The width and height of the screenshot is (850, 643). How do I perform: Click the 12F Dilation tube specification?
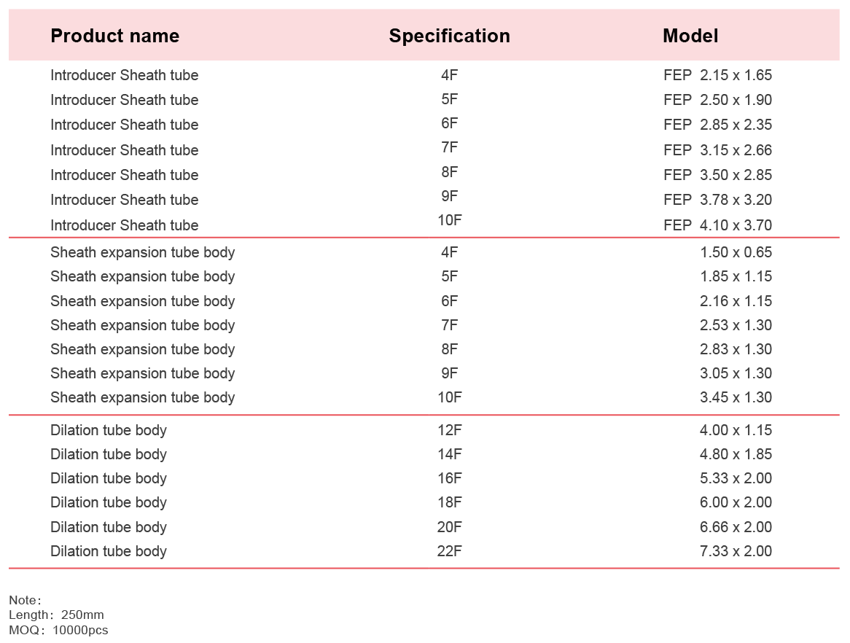449,430
